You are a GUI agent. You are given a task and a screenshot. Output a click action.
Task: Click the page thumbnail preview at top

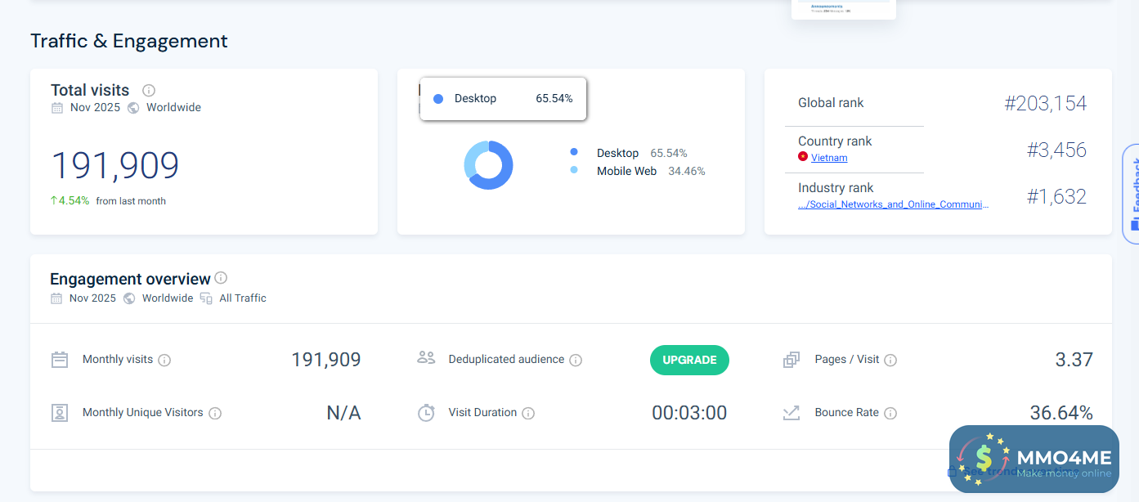coord(844,9)
